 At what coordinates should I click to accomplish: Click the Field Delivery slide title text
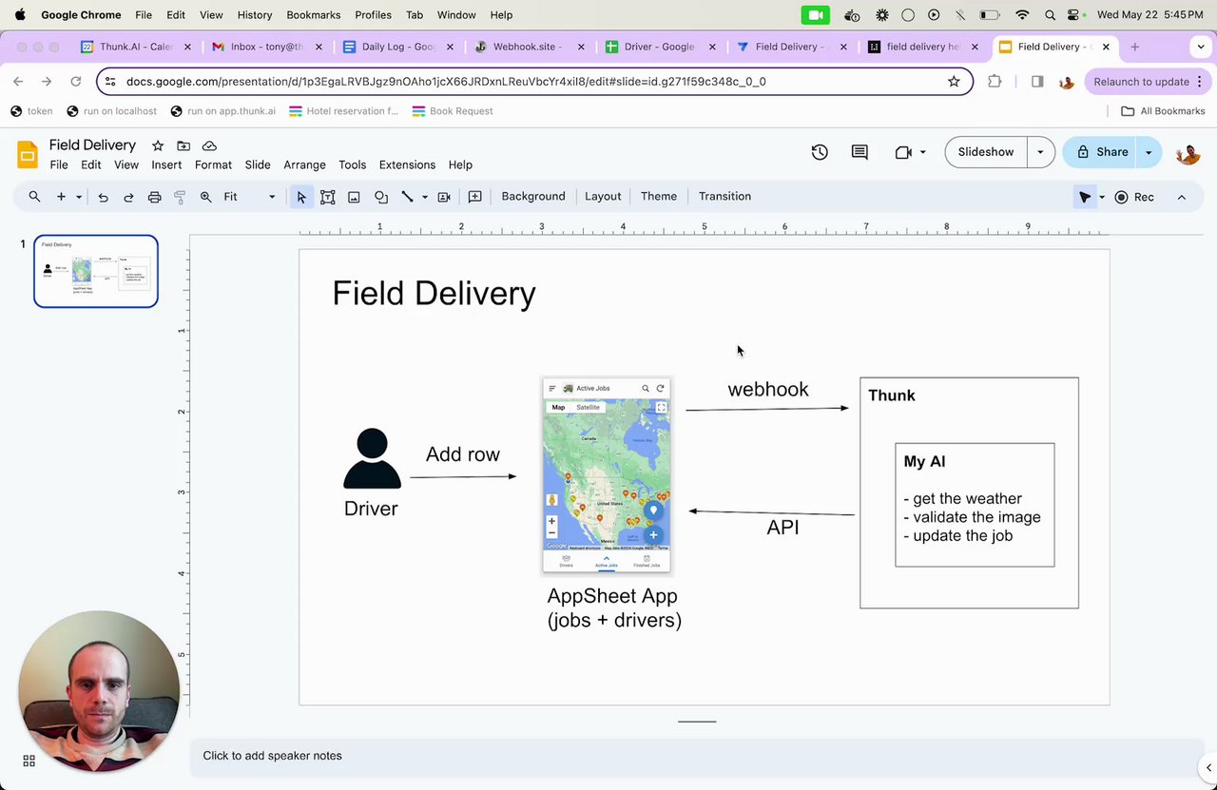(434, 293)
